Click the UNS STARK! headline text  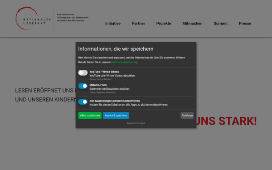coord(226,121)
